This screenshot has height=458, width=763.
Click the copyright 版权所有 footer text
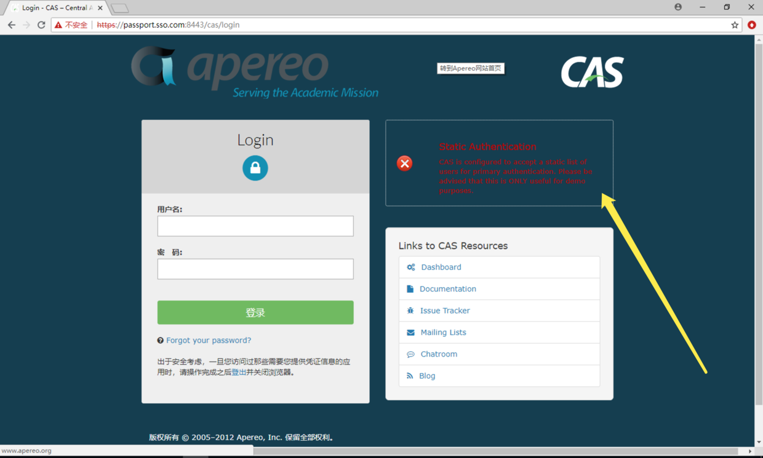point(242,438)
